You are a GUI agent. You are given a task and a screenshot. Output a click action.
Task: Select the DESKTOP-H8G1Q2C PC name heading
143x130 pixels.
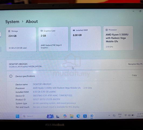(18, 64)
